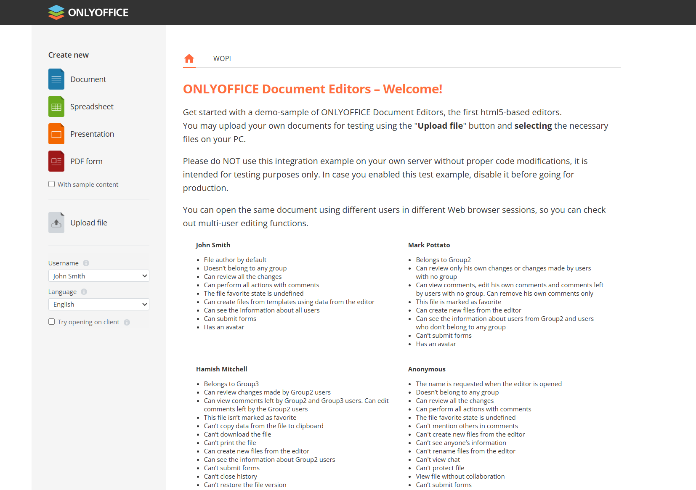Show 'Try opening on client' info icon

127,322
